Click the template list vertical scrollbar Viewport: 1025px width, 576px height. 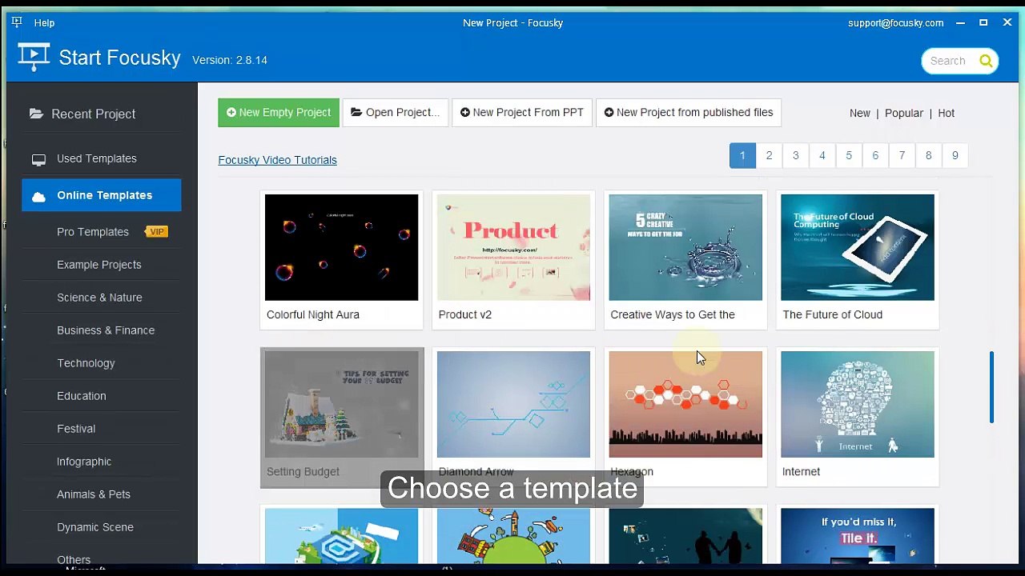click(991, 387)
